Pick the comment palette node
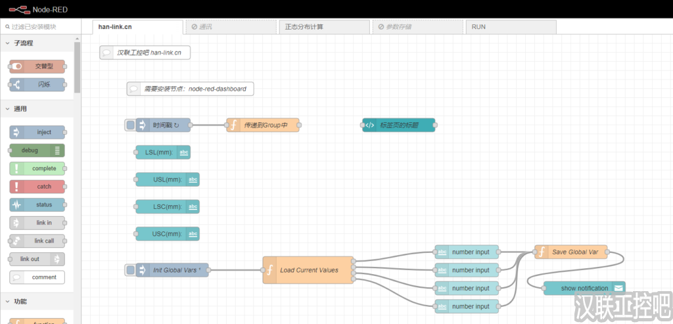This screenshot has width=673, height=324. point(37,277)
